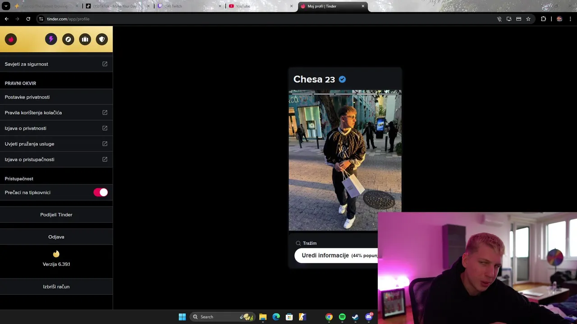Open Counter-Strike from the taskbar
This screenshot has width=577, height=324.
coord(302,317)
